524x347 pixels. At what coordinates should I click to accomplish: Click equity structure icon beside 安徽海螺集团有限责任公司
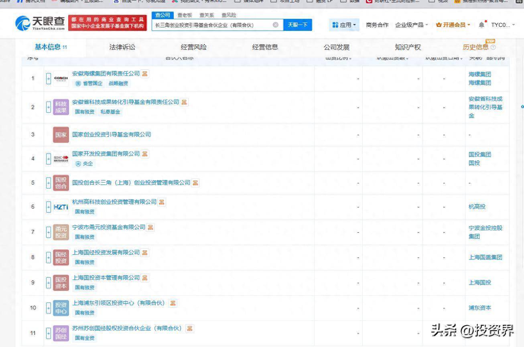(x=145, y=74)
